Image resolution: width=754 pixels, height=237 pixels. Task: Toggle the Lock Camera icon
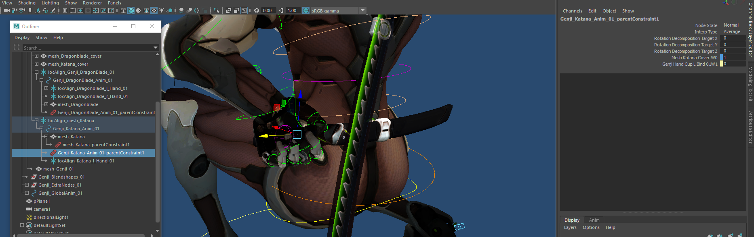(14, 10)
